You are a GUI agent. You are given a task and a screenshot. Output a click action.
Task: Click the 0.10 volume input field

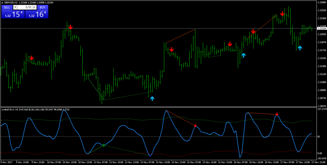25,7
